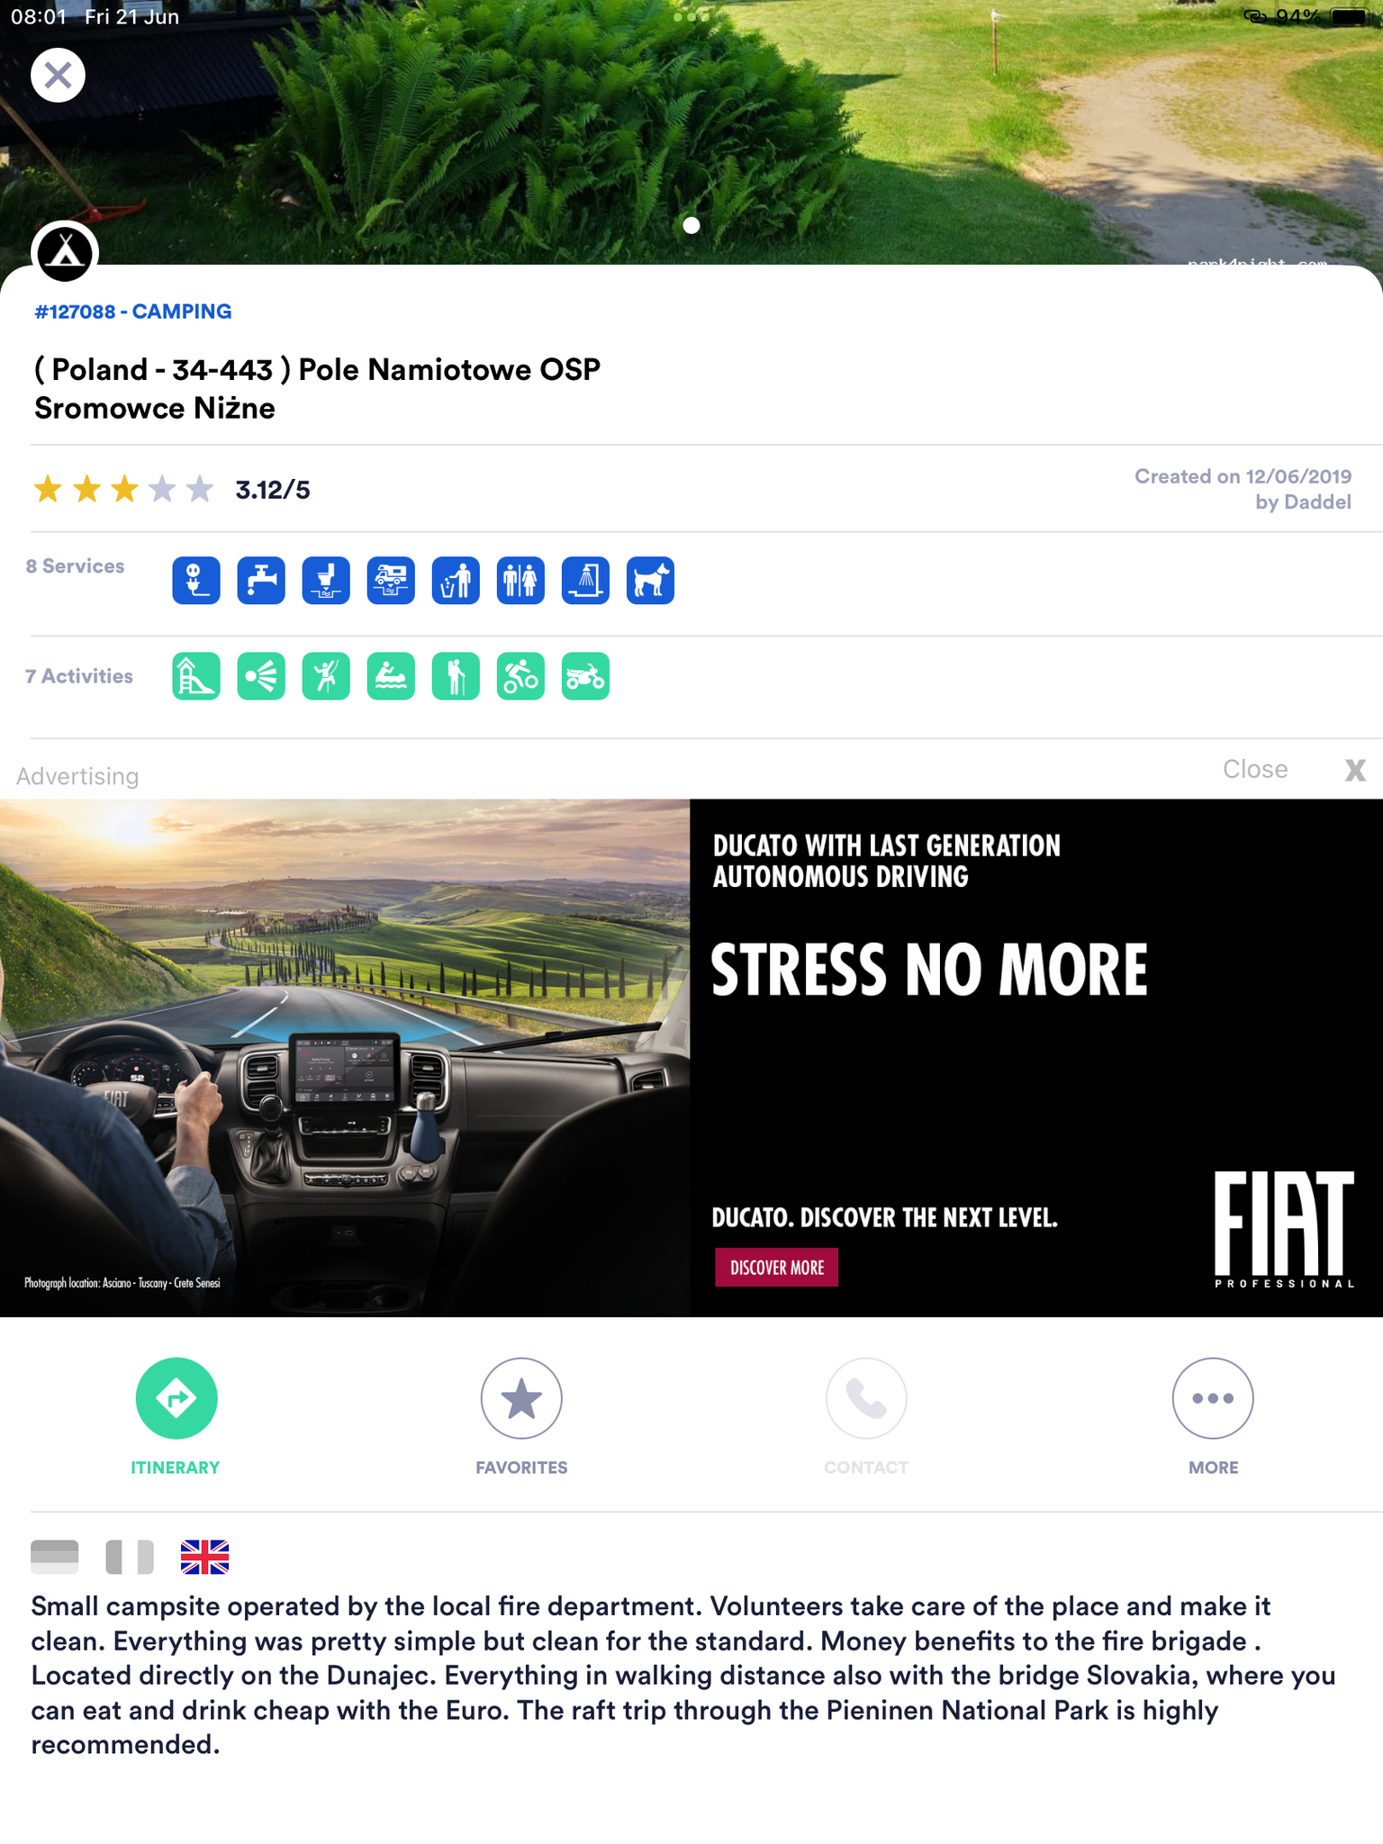Switch description to English flag
The width and height of the screenshot is (1383, 1844).
coord(204,1557)
